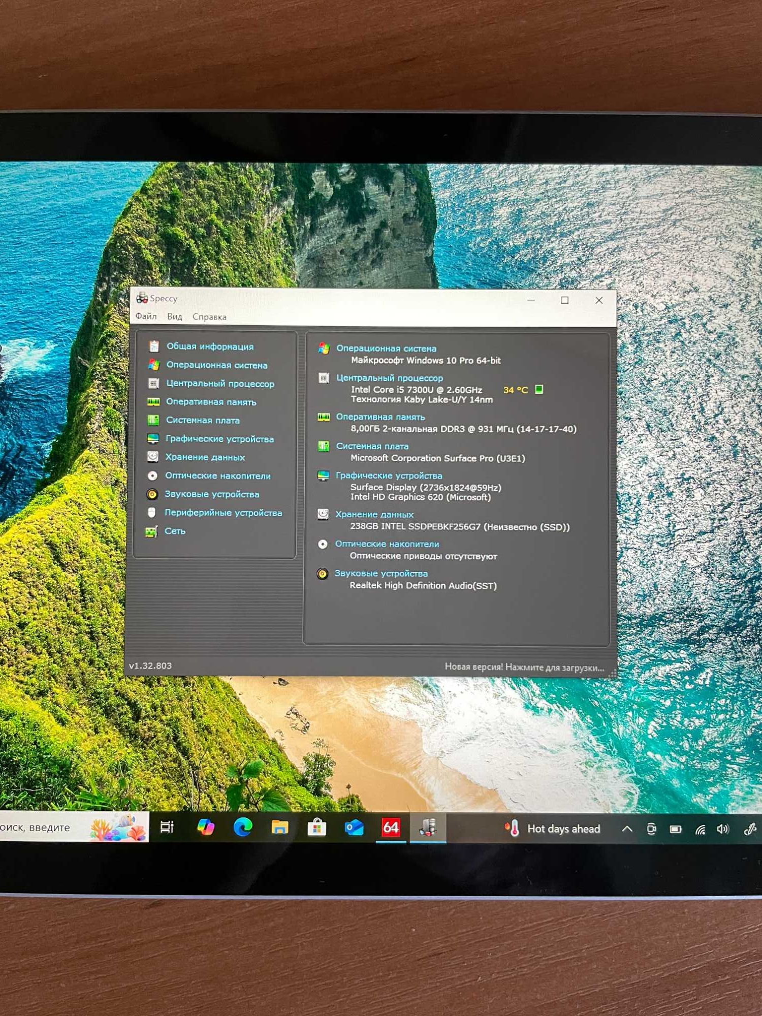Select Графические устройства in the sidebar
This screenshot has width=762, height=1016.
(219, 439)
